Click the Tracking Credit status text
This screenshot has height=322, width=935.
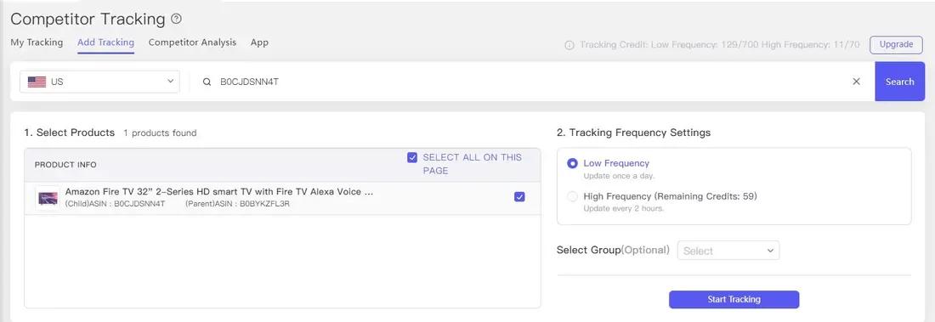[x=720, y=45]
